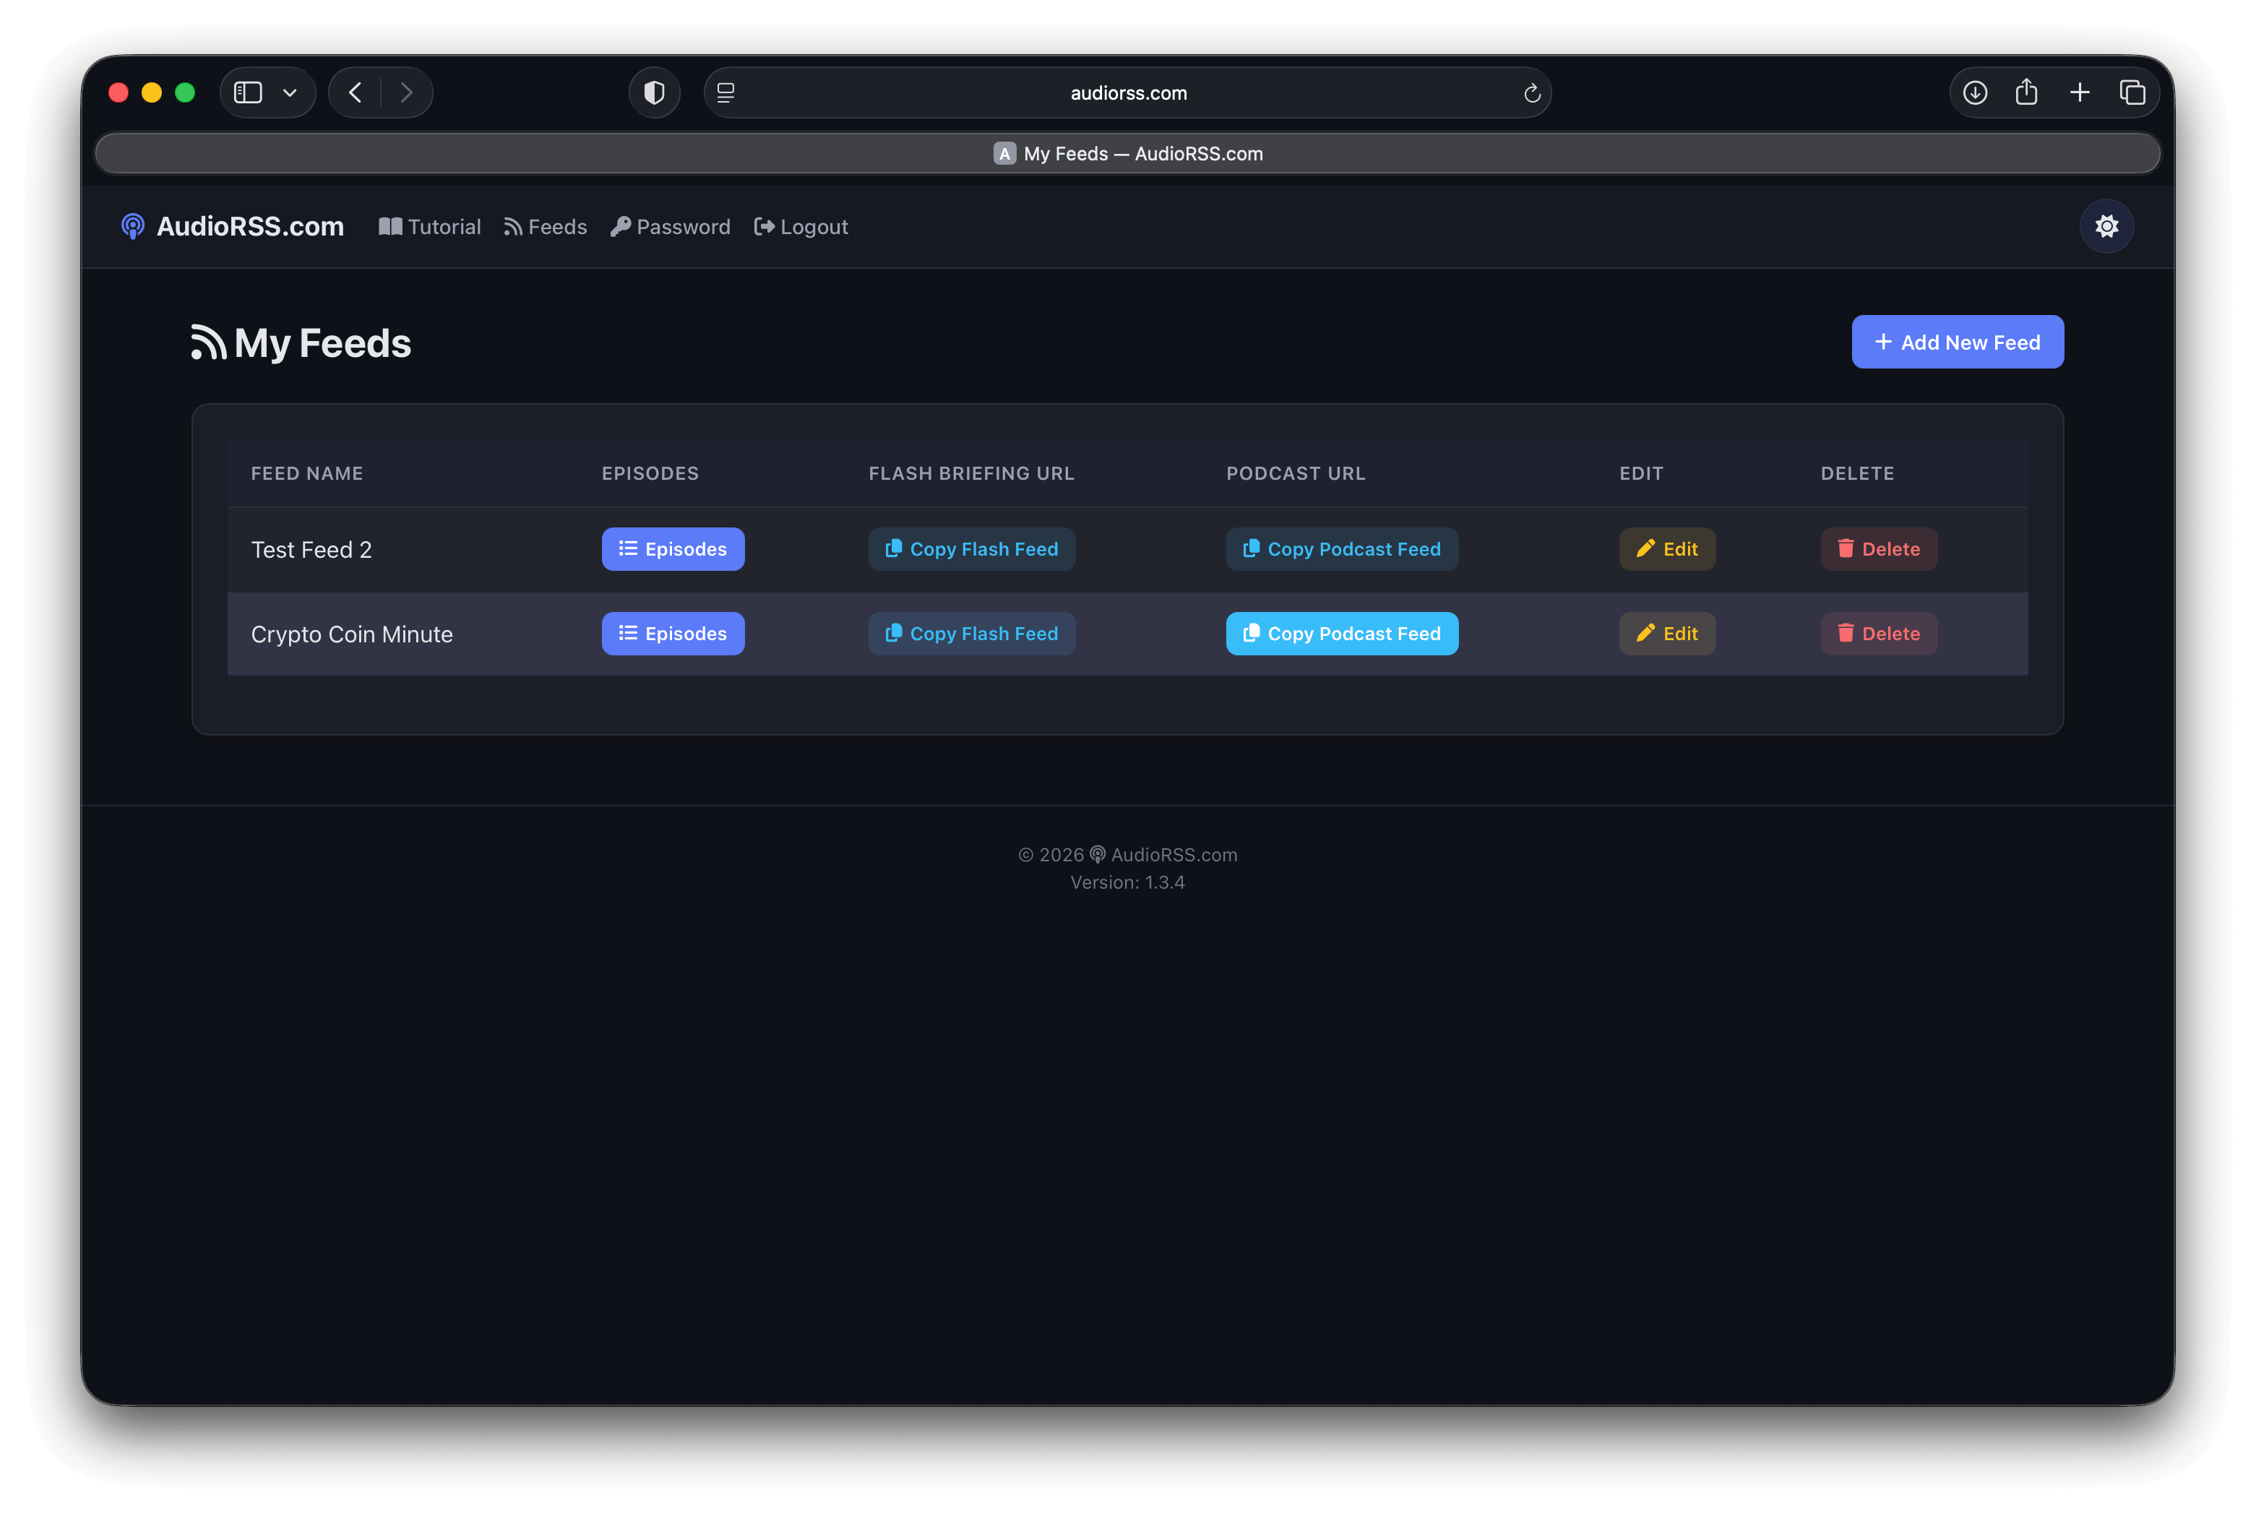Viewport: 2256px width, 1513px height.
Task: Click the Share icon in the browser toolbar
Action: point(2028,92)
